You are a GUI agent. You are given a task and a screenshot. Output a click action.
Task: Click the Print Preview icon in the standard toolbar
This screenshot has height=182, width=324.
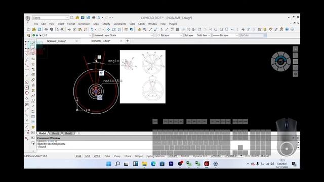pyautogui.click(x=51, y=29)
